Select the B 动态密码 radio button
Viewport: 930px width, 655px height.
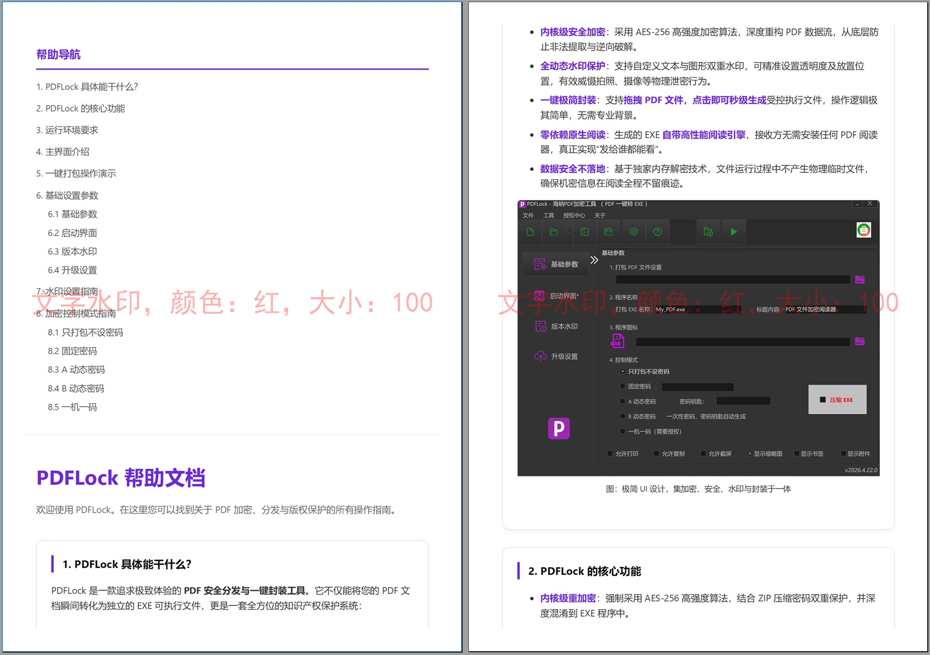[x=623, y=417]
